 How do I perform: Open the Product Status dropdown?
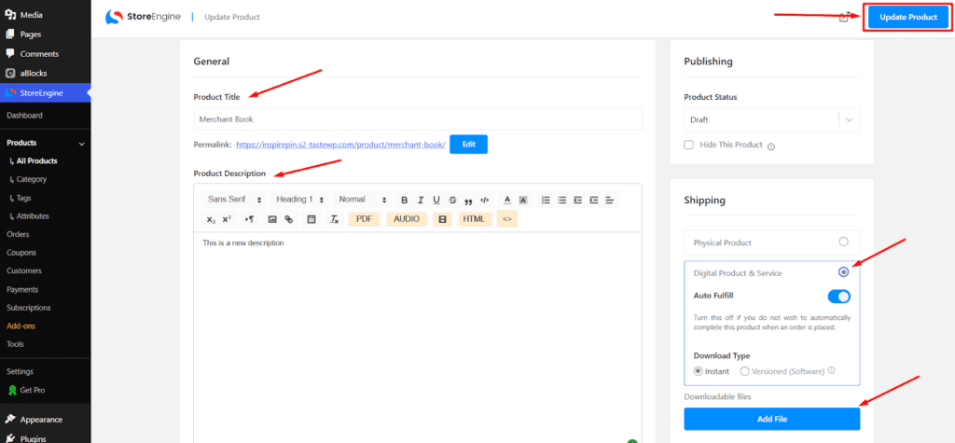771,119
